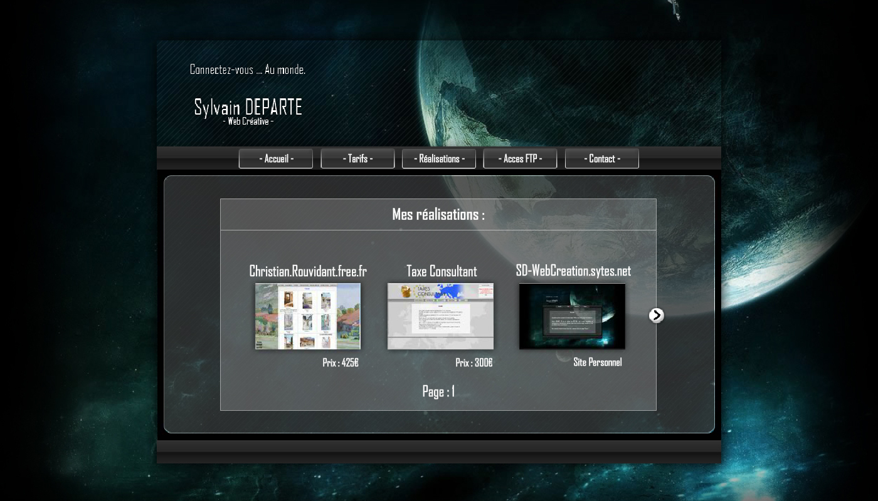Go to the Accueil page
This screenshot has width=878, height=501.
(276, 158)
